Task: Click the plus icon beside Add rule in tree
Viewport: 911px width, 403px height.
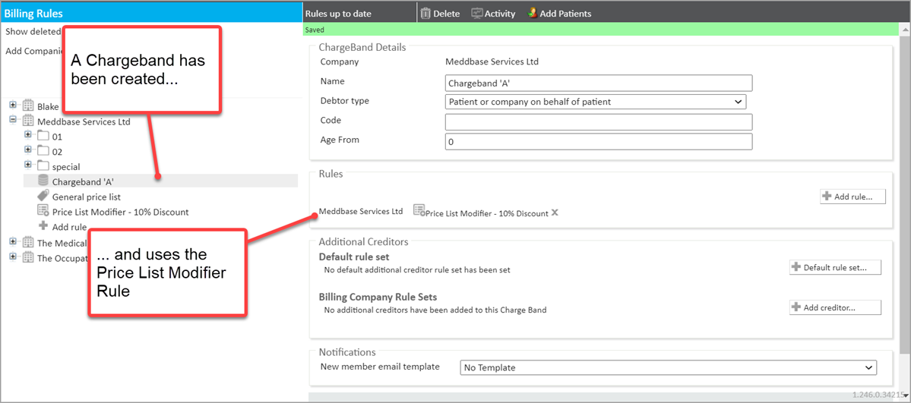Action: tap(43, 226)
